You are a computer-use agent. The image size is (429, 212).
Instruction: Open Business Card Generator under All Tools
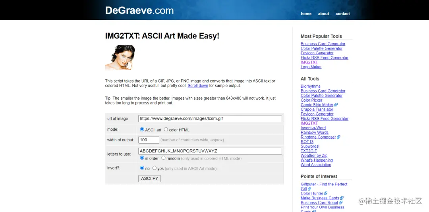(323, 91)
